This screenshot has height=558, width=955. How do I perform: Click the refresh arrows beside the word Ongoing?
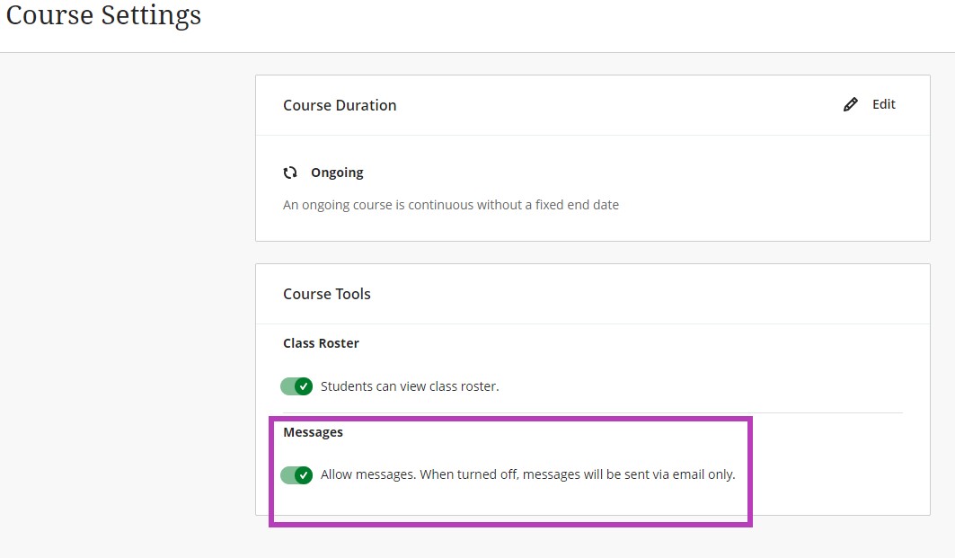click(x=290, y=172)
